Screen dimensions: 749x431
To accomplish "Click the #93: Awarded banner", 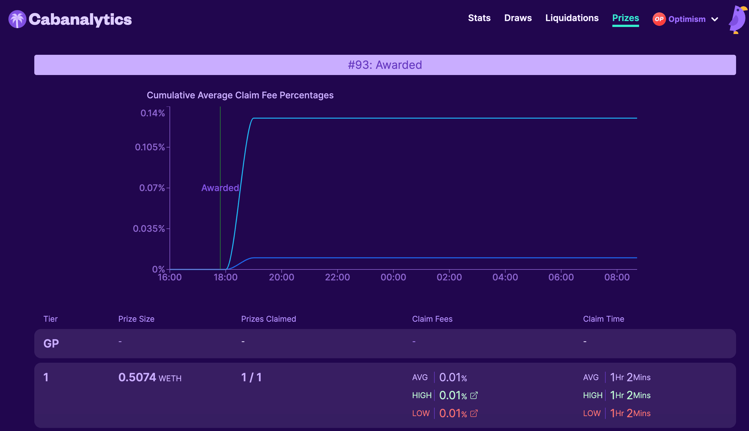I will point(385,65).
